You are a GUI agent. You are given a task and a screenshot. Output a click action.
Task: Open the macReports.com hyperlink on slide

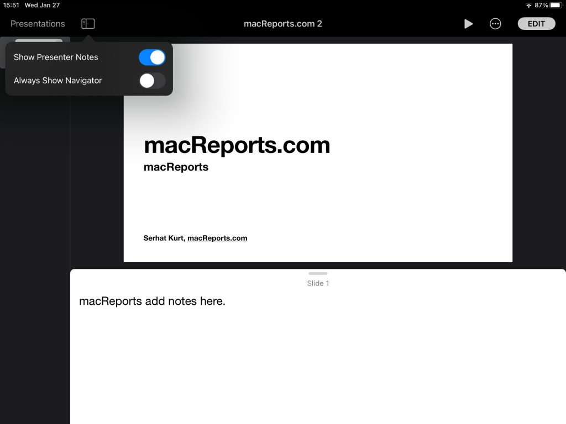click(x=217, y=237)
